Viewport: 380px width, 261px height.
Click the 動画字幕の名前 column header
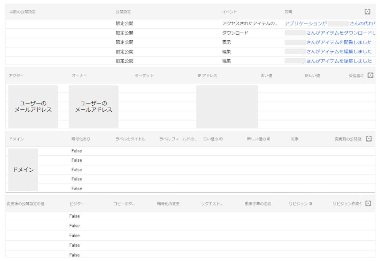pyautogui.click(x=258, y=204)
